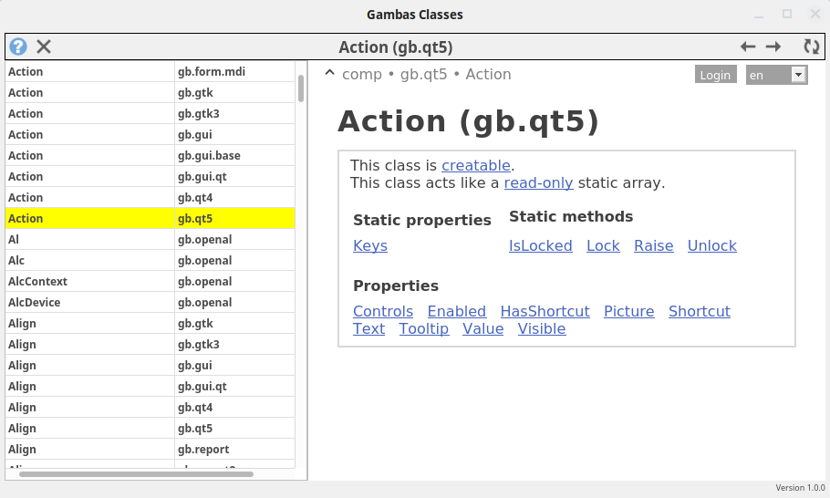Select Align row for gb.gui.qt
Image resolution: width=830 pixels, height=498 pixels.
(x=150, y=387)
